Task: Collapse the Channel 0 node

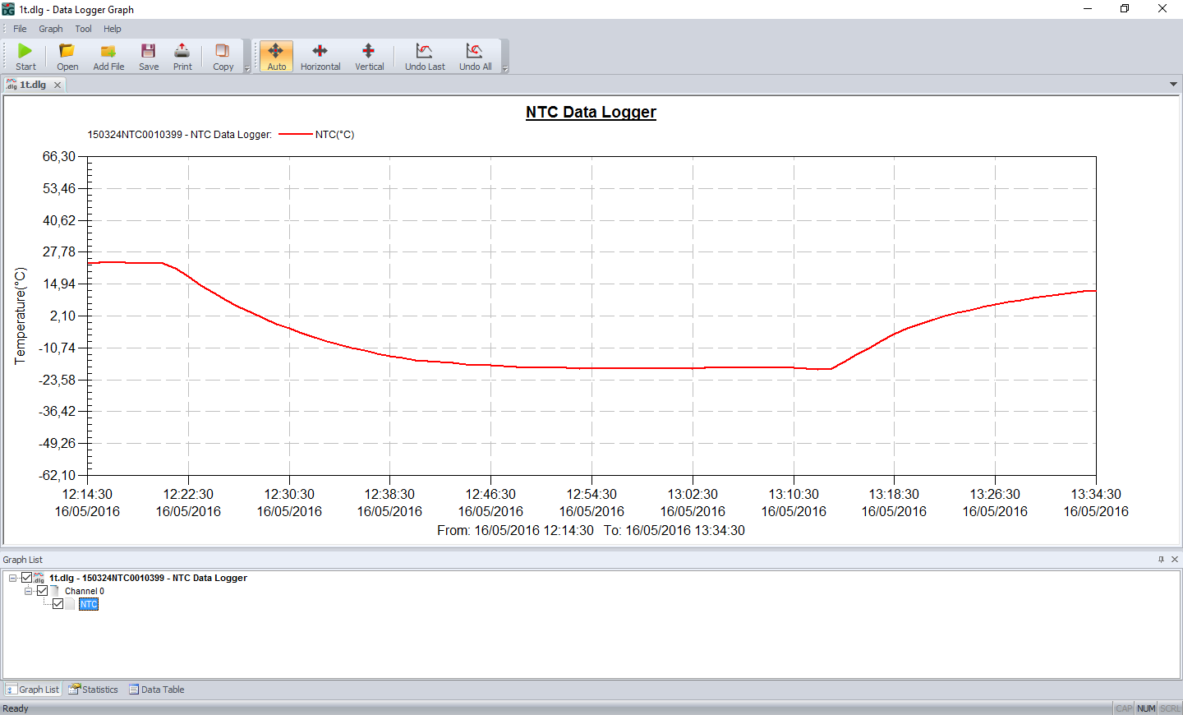Action: coord(28,591)
